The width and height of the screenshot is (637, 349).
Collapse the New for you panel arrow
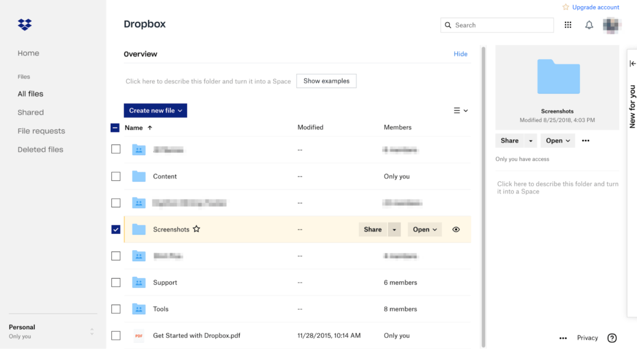633,63
